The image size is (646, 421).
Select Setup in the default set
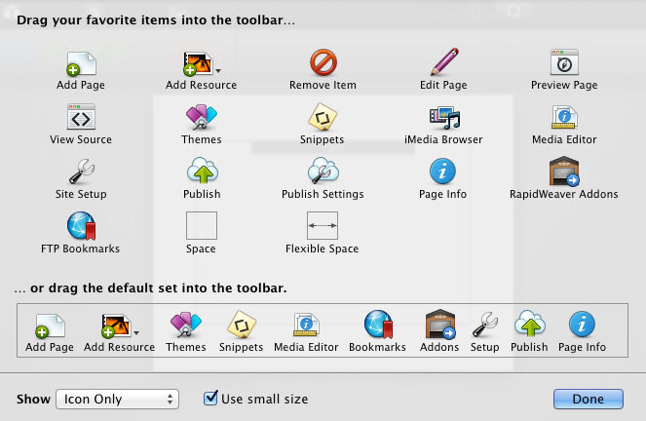click(x=485, y=332)
